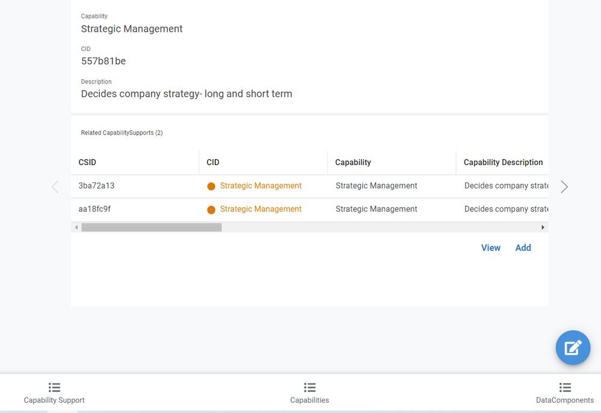
Task: Click the scrollbar's left arrow
Action: tap(76, 227)
